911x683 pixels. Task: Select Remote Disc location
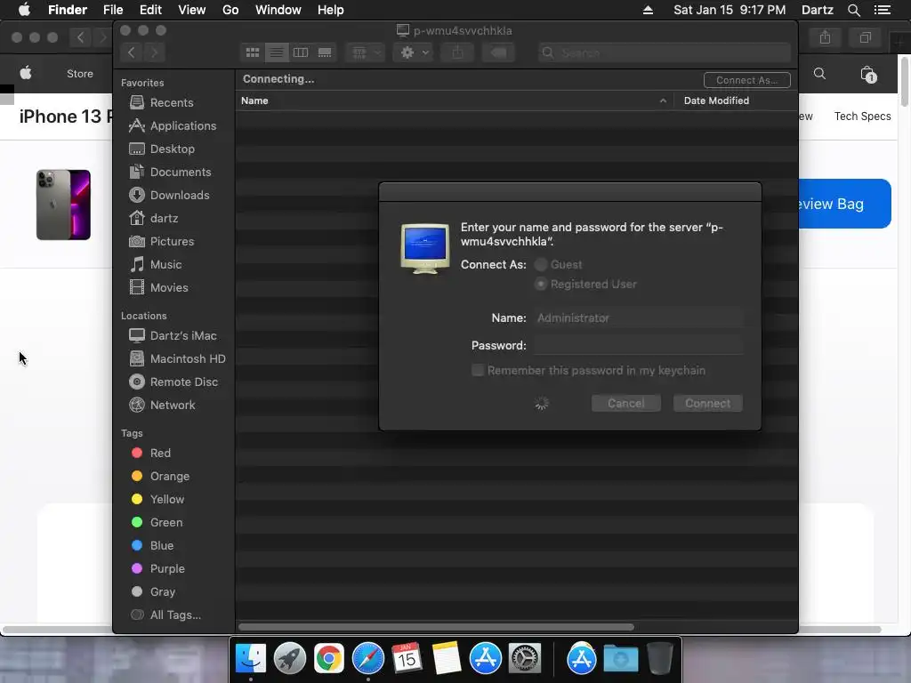pyautogui.click(x=173, y=382)
